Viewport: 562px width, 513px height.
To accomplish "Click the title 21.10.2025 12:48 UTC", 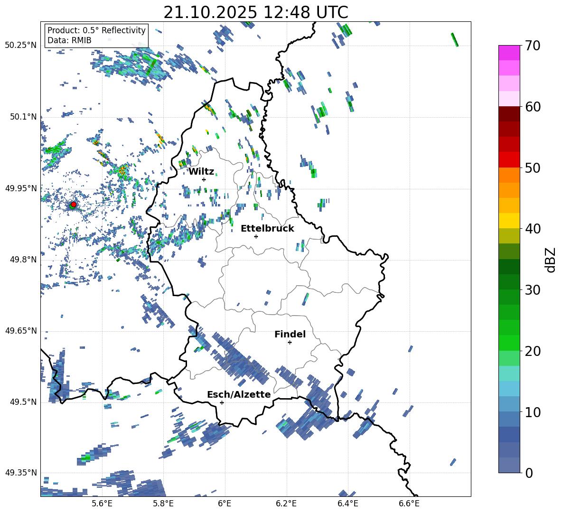I will point(256,12).
